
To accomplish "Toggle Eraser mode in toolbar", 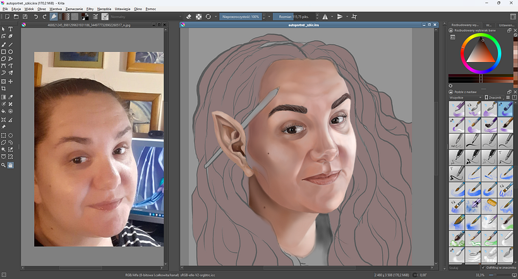I will point(189,16).
